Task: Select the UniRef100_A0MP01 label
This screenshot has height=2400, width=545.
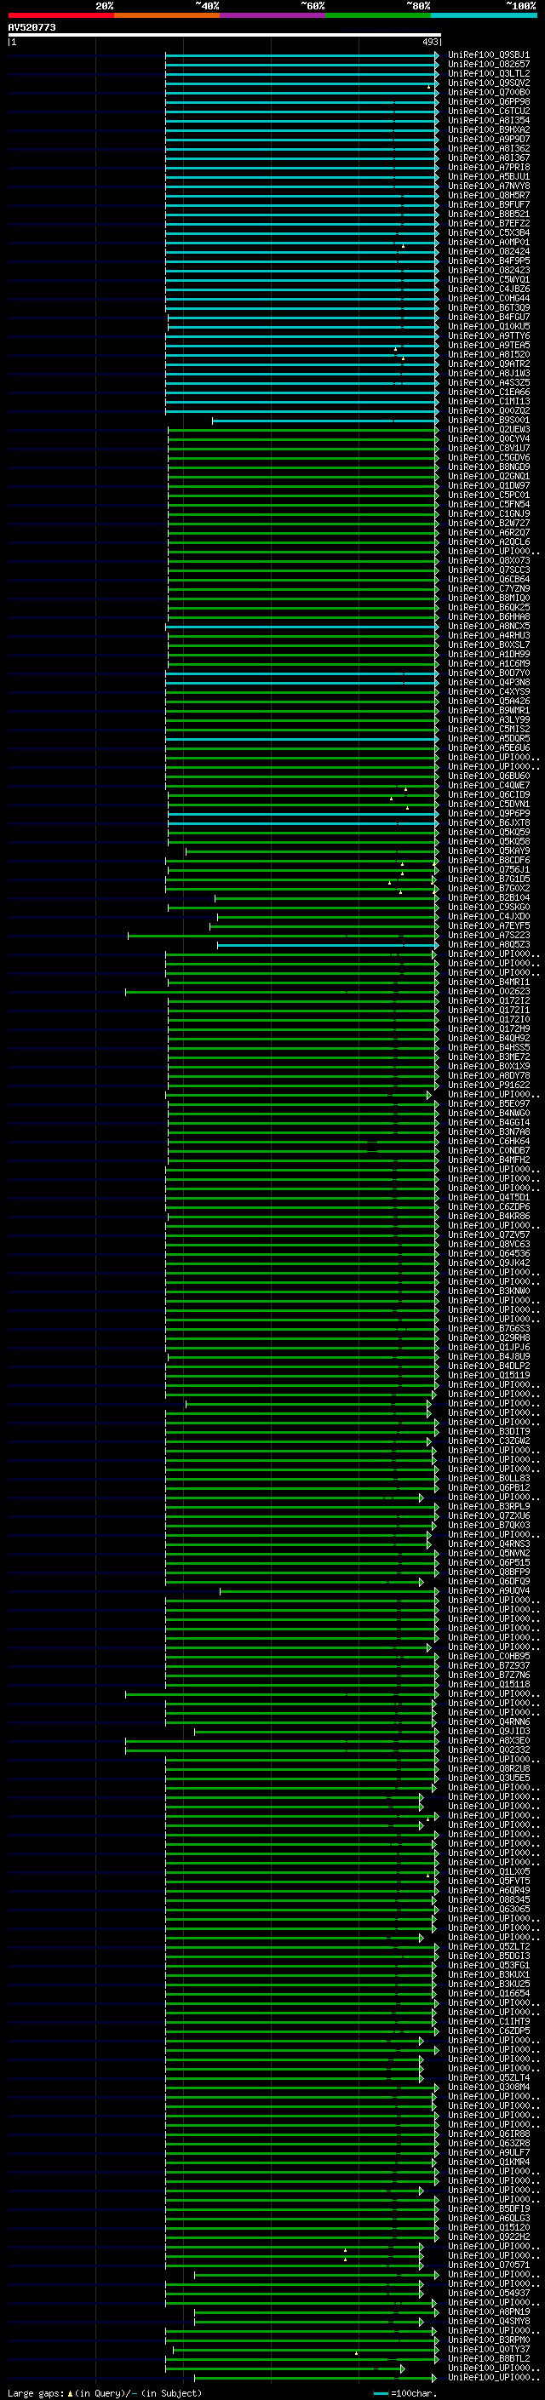Action: tap(489, 243)
